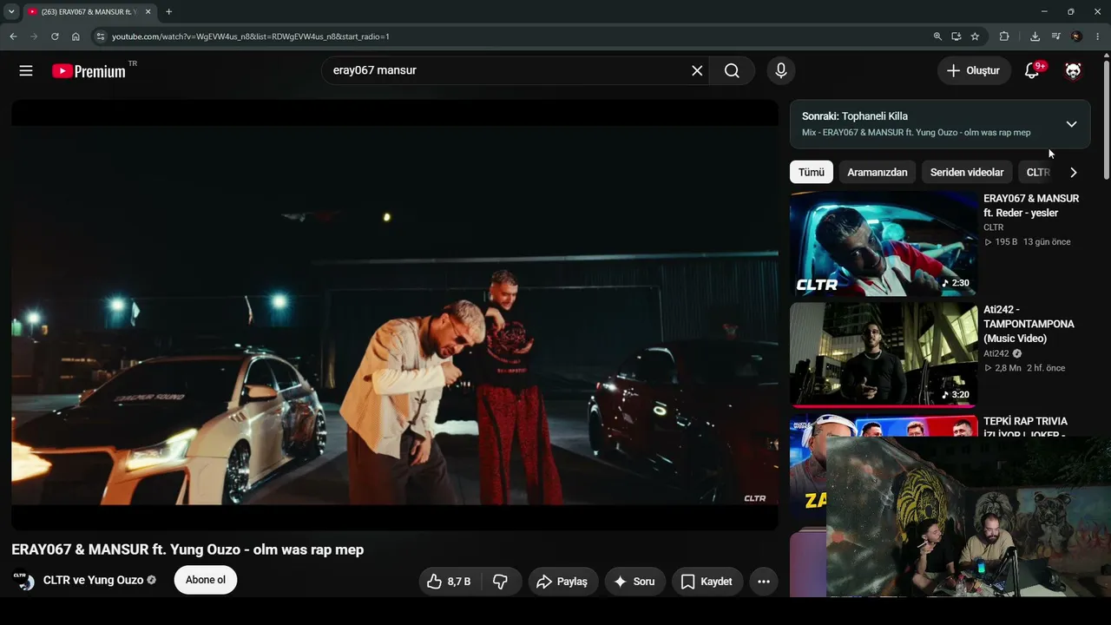Share the video with Paylaş
This screenshot has width=1111, height=625.
[562, 582]
